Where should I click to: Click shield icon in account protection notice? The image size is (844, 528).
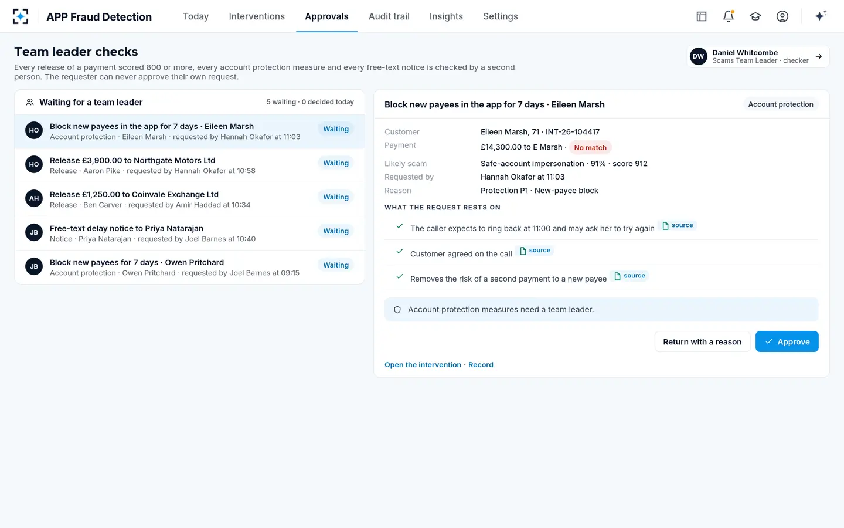[x=397, y=310]
